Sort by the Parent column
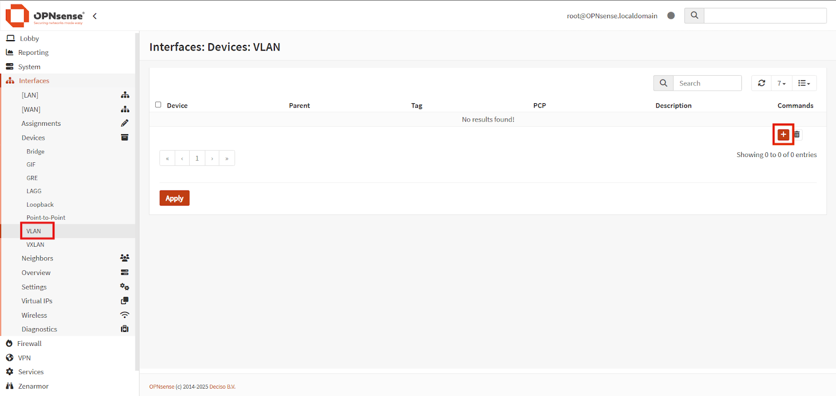Viewport: 836px width, 396px height. [299, 105]
